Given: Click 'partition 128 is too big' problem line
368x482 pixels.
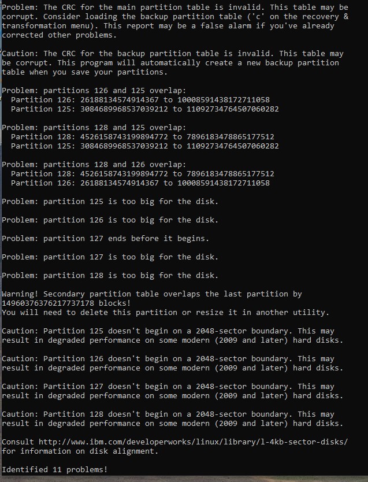Looking at the screenshot, I should coord(110,276).
